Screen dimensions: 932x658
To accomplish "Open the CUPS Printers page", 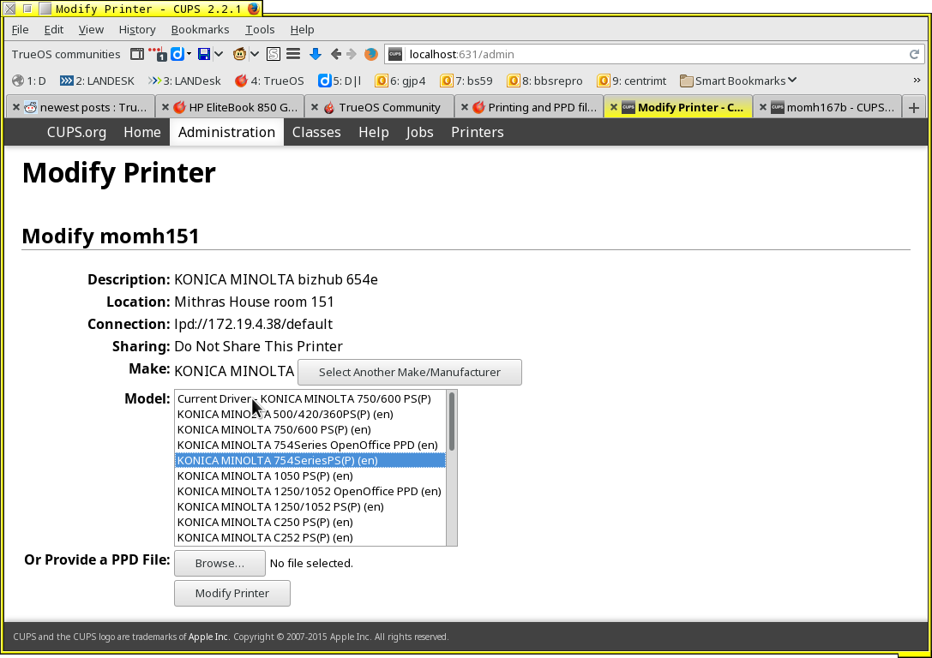I will [478, 132].
